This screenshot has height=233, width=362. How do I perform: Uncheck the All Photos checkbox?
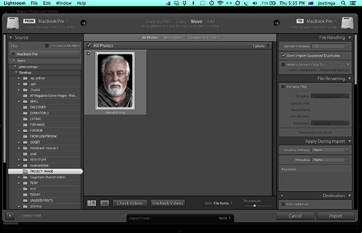(89, 45)
